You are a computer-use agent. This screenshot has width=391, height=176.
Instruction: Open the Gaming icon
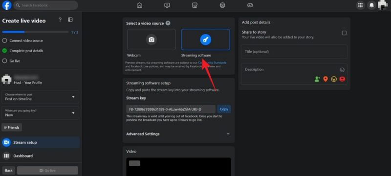point(250,5)
